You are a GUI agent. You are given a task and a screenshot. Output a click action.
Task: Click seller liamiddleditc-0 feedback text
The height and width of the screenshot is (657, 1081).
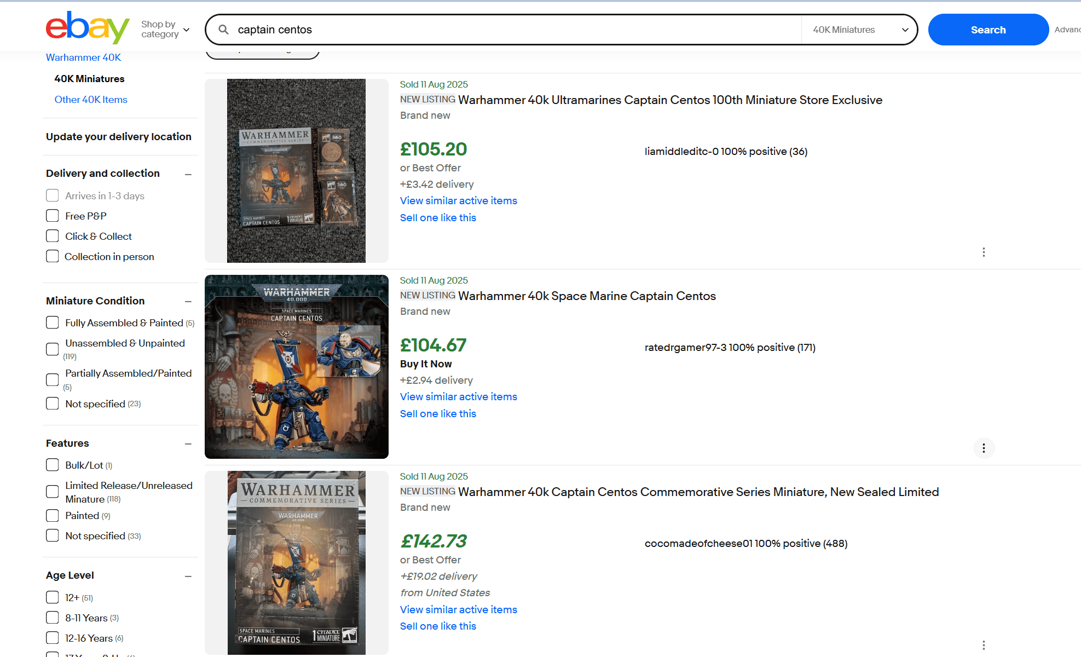point(726,152)
